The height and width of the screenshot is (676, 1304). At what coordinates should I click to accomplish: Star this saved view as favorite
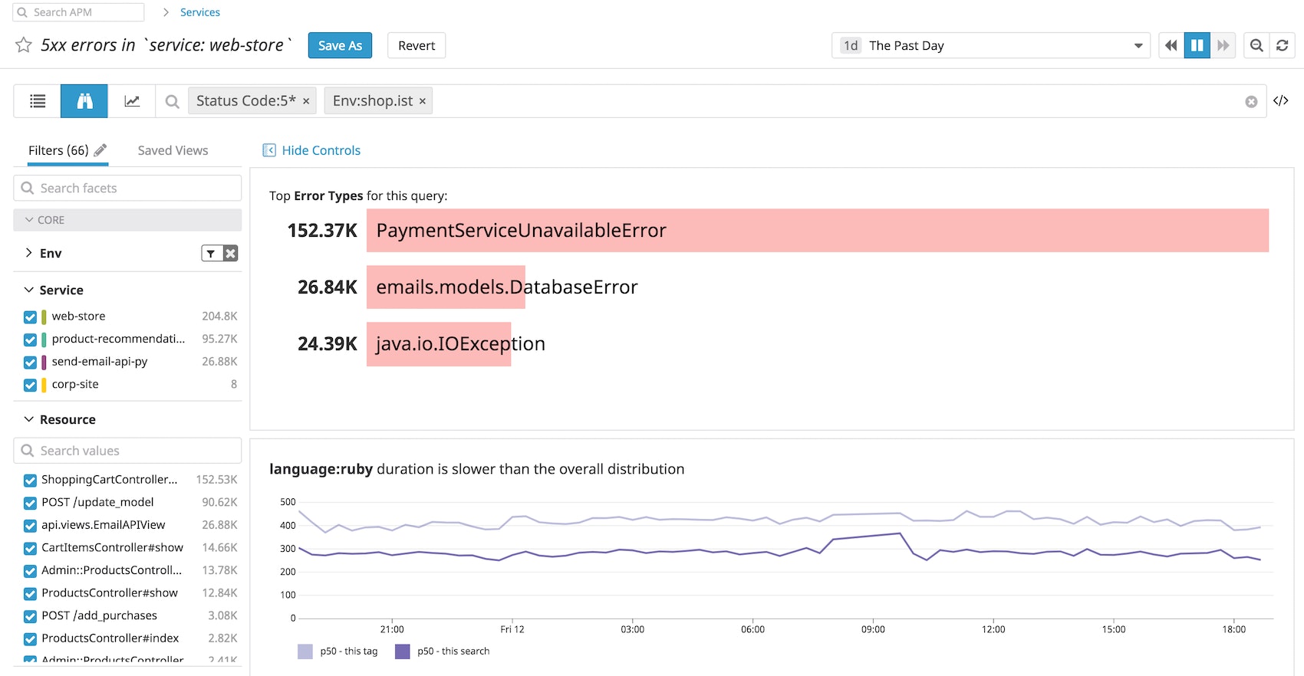24,45
